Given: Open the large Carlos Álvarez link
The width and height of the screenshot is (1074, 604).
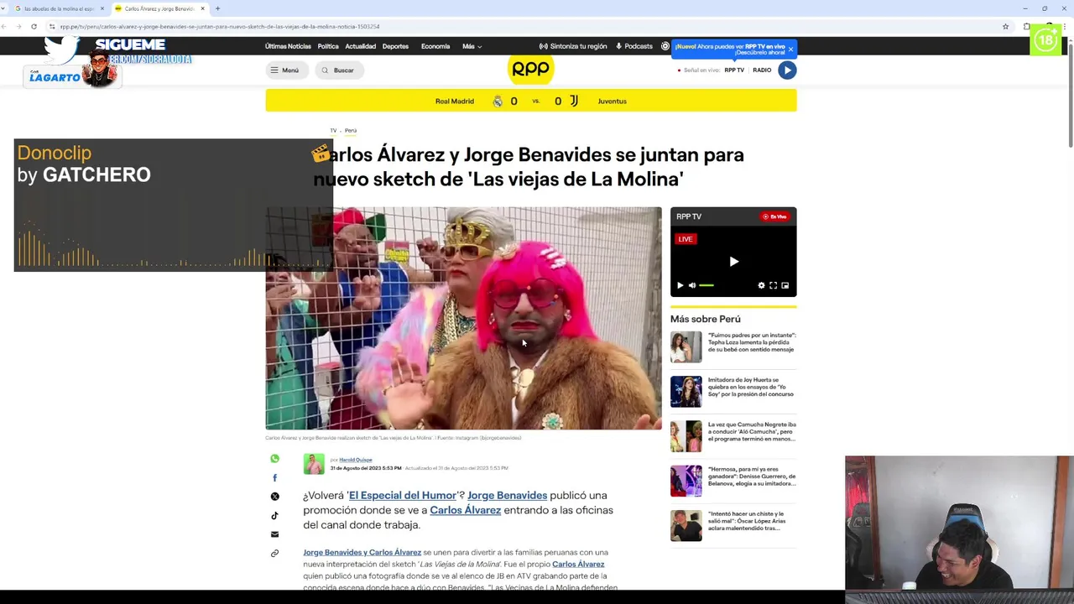Looking at the screenshot, I should point(466,510).
